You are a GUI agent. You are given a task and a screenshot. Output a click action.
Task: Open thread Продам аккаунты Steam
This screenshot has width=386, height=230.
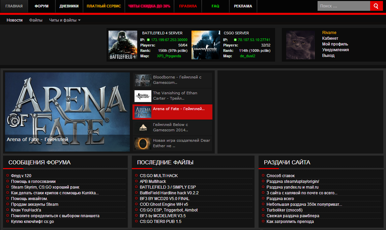click(x=35, y=204)
